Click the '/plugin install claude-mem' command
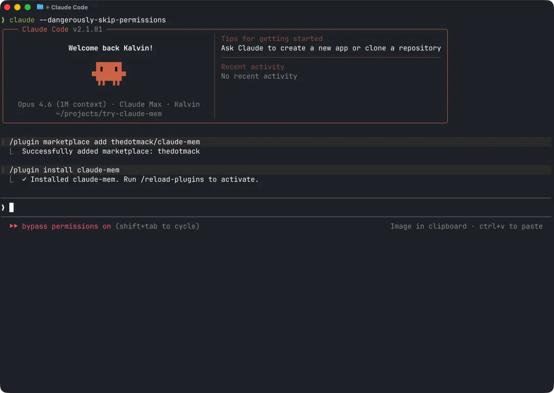The image size is (554, 393). tap(64, 170)
